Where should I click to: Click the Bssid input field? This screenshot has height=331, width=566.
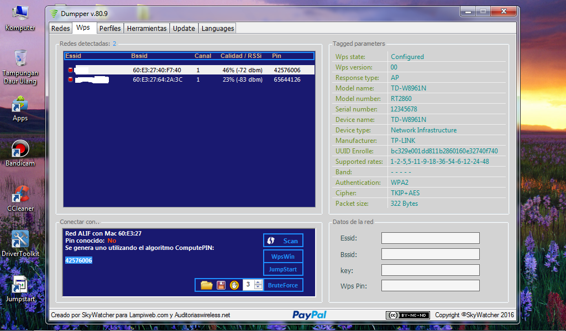pyautogui.click(x=430, y=254)
